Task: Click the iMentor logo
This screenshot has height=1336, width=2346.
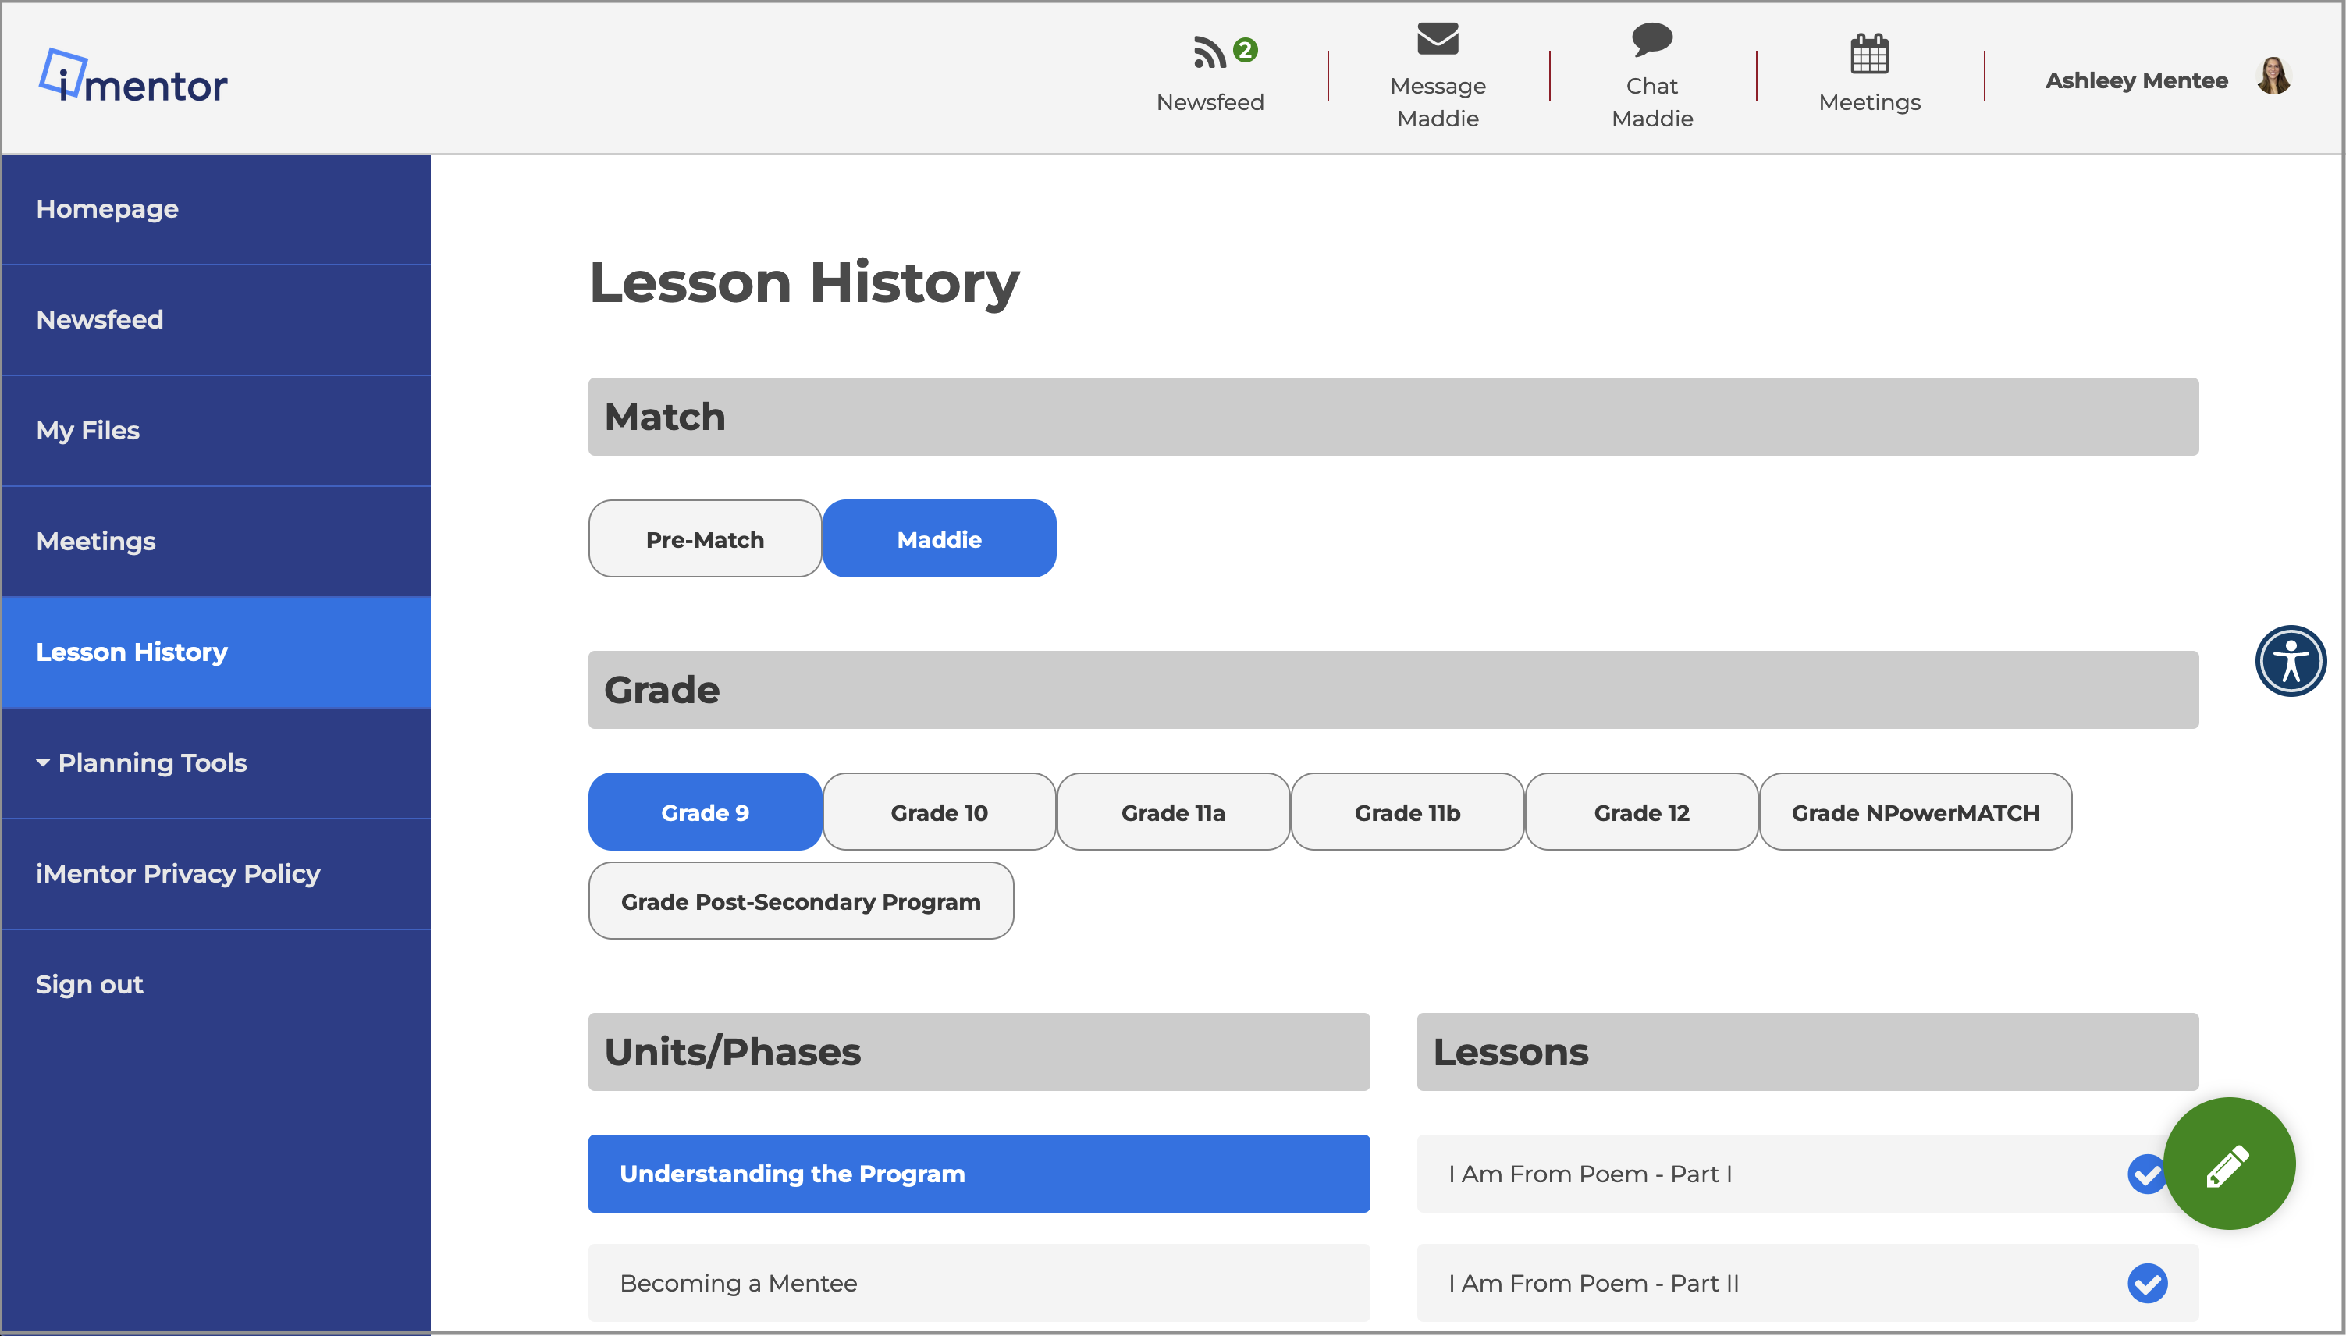Action: coord(133,78)
